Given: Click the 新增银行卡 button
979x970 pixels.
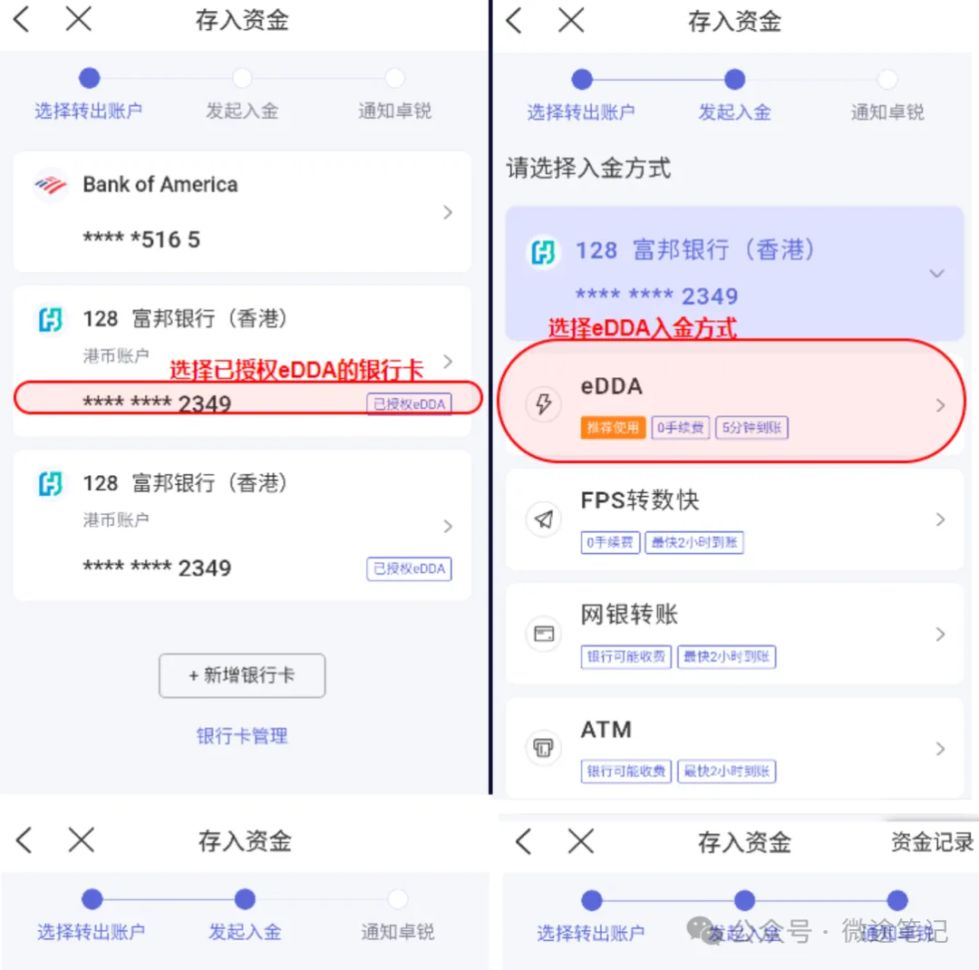Looking at the screenshot, I should pyautogui.click(x=242, y=675).
